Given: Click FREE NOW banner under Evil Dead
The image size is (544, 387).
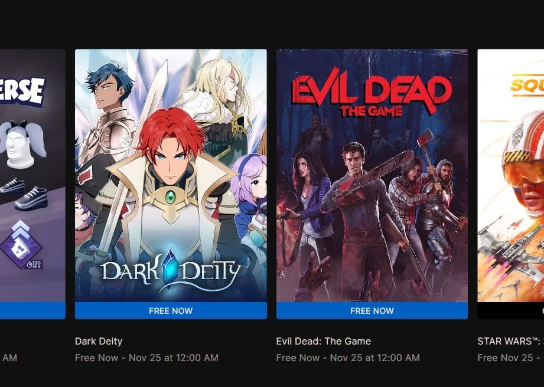Looking at the screenshot, I should point(372,310).
